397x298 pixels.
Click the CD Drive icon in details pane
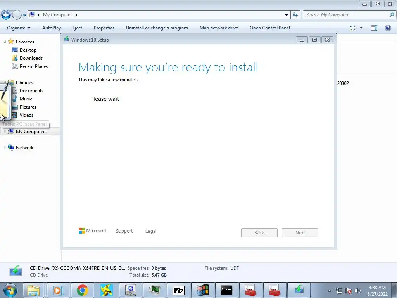[x=16, y=271]
